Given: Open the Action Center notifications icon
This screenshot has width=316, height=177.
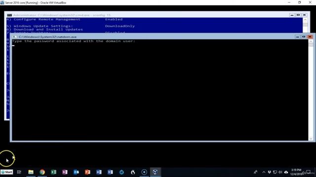Looking at the screenshot, I should coord(308,172).
